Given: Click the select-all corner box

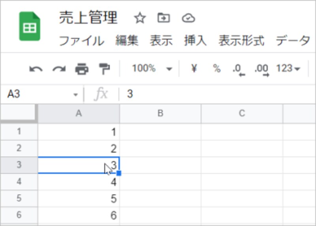Looking at the screenshot, I should click(19, 113).
